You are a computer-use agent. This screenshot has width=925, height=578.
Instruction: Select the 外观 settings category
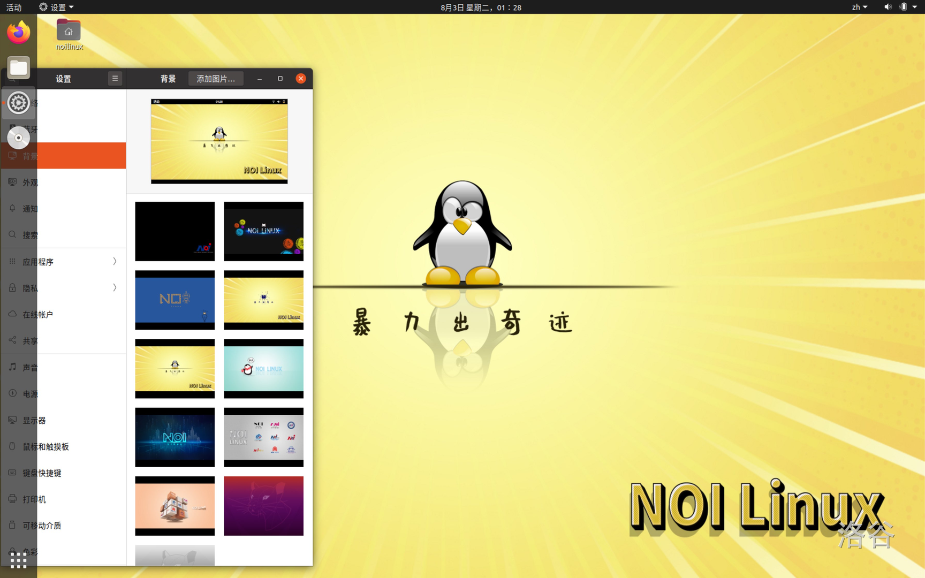63,182
